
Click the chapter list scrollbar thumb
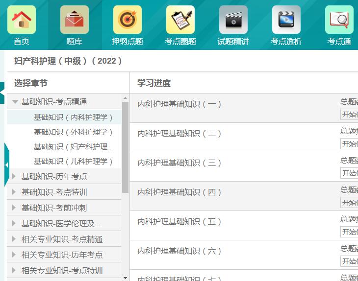point(125,147)
